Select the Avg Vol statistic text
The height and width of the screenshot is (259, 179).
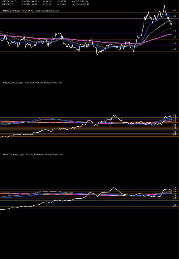(80, 1)
